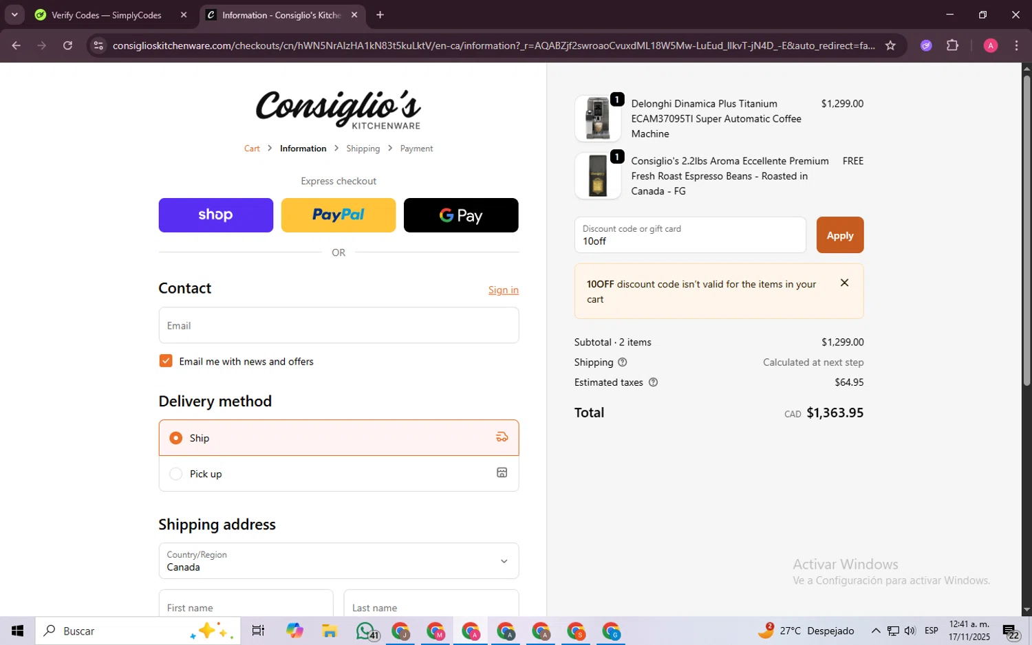Viewport: 1032px width, 645px height.
Task: Click the Delonghi coffee machine thumbnail
Action: click(x=598, y=119)
